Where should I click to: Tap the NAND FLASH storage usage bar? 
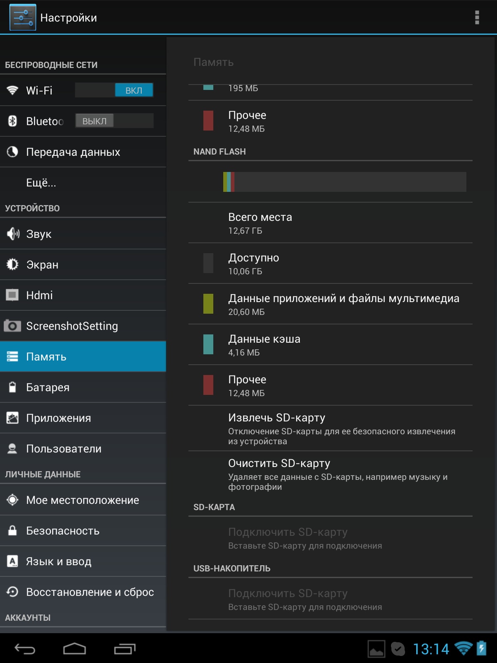coord(344,182)
